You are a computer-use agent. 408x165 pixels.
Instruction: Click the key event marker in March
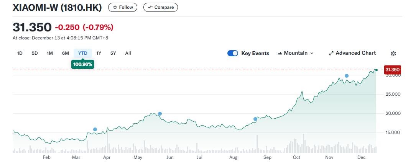(x=95, y=129)
